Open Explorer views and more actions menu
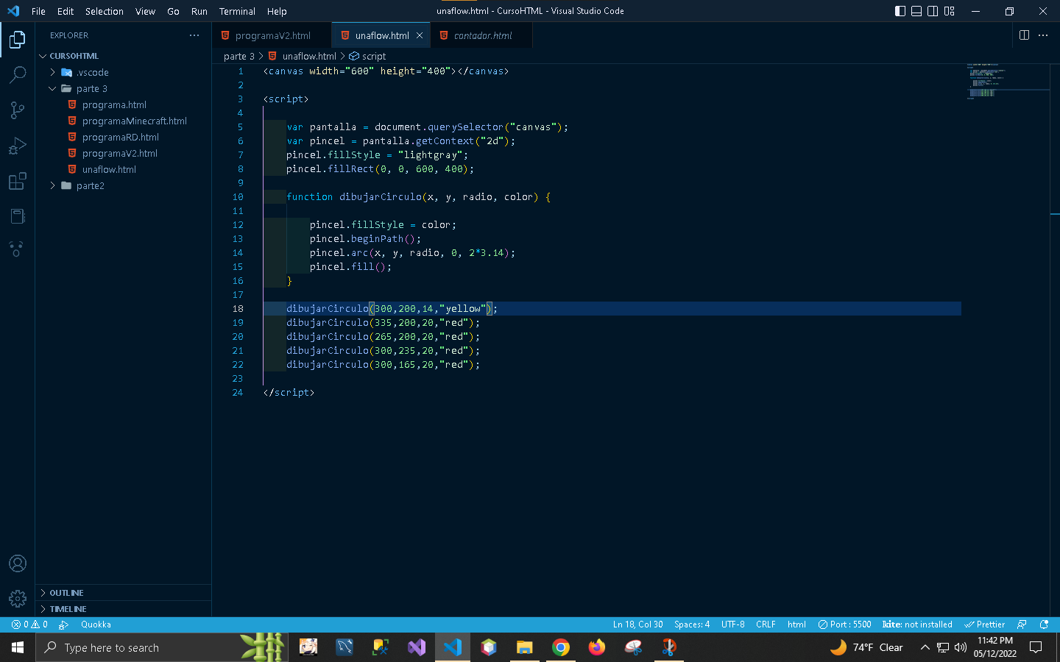 coord(194,35)
